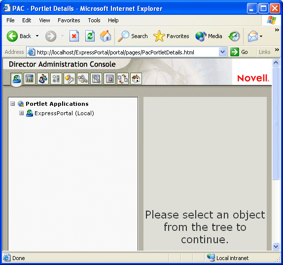Click the Director Administration Console title
The width and height of the screenshot is (283, 265).
[x=62, y=64]
